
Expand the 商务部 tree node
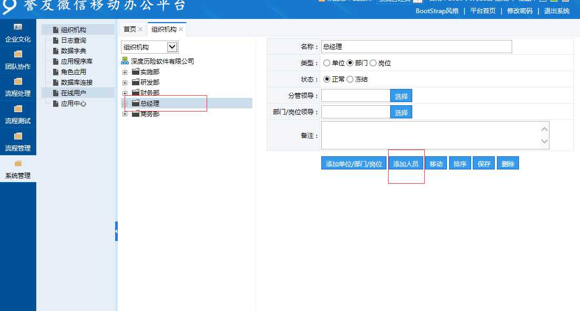point(125,114)
